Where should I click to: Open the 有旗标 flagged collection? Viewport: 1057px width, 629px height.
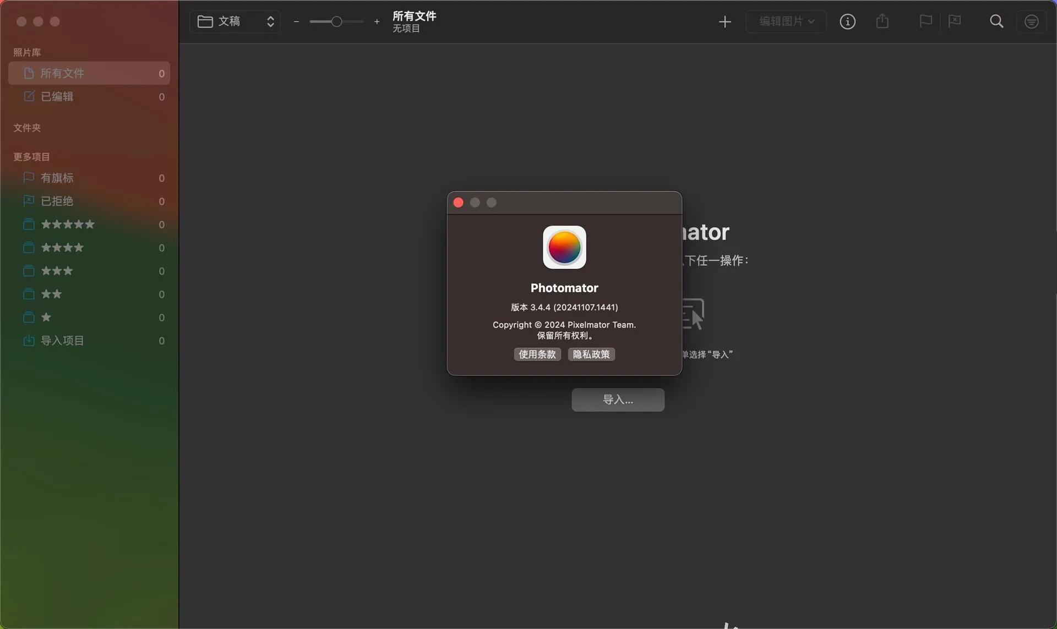(57, 178)
